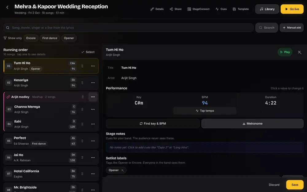Change the BPM value 94
Image resolution: width=307 pixels, height=192 pixels.
(x=205, y=103)
